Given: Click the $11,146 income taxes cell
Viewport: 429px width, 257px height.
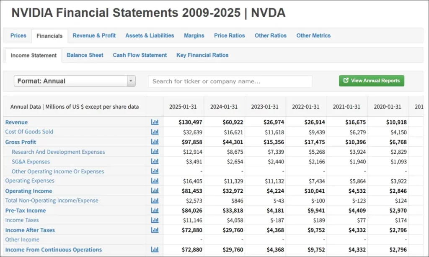Looking at the screenshot, I should point(193,220).
